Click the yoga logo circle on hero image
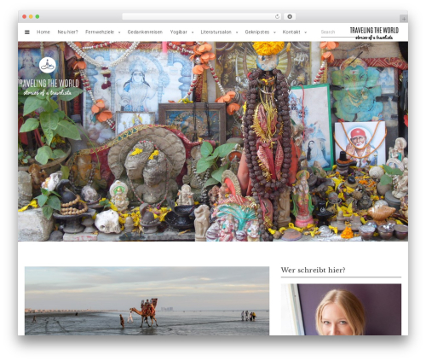426x361 pixels. [x=48, y=65]
